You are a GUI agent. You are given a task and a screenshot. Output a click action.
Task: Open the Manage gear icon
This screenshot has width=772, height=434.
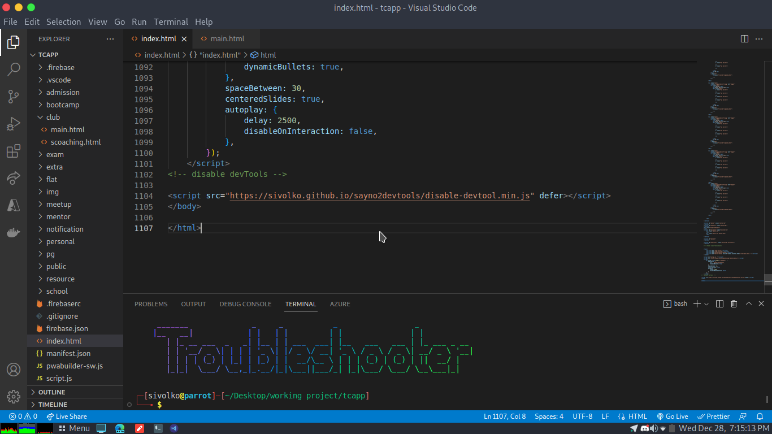pos(14,396)
